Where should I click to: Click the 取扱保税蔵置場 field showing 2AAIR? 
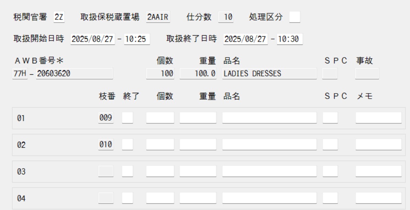point(158,17)
